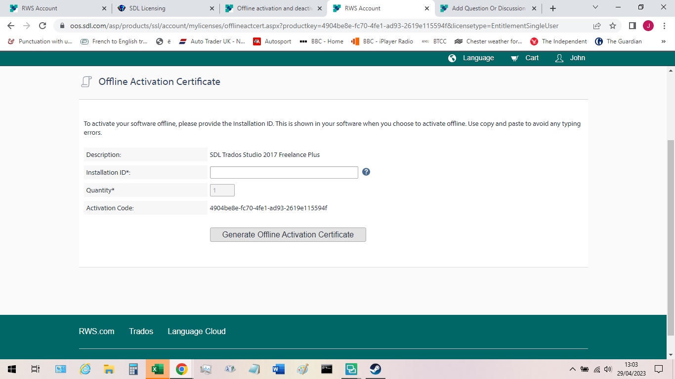Open Paint from the taskbar
Viewport: 675px width, 379px height.
tap(302, 369)
